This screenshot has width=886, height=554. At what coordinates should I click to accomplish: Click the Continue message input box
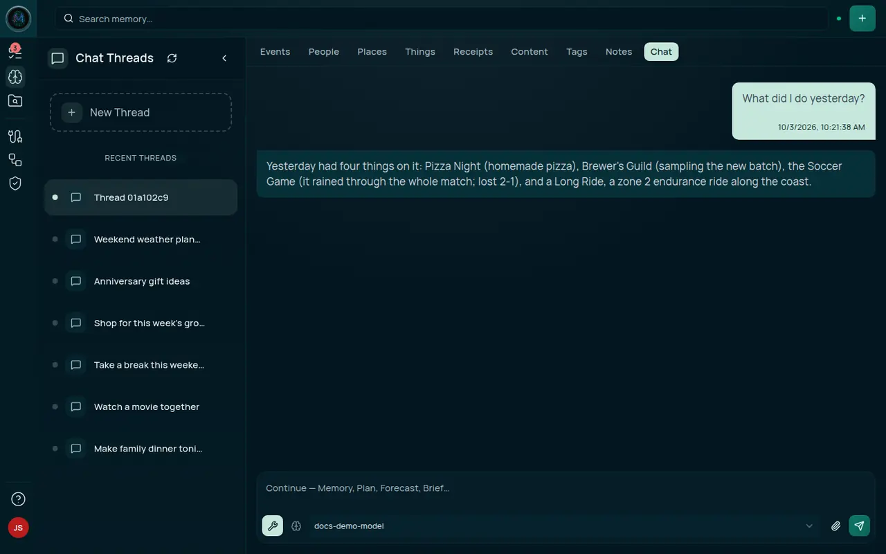[566, 488]
